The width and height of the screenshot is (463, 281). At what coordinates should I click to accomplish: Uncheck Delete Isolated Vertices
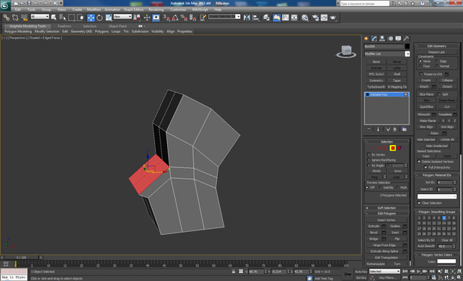tap(419, 162)
